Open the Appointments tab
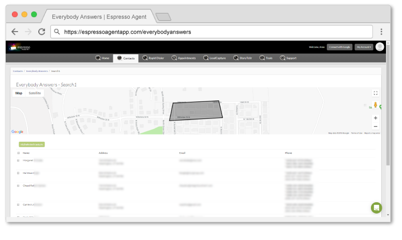 (184, 58)
